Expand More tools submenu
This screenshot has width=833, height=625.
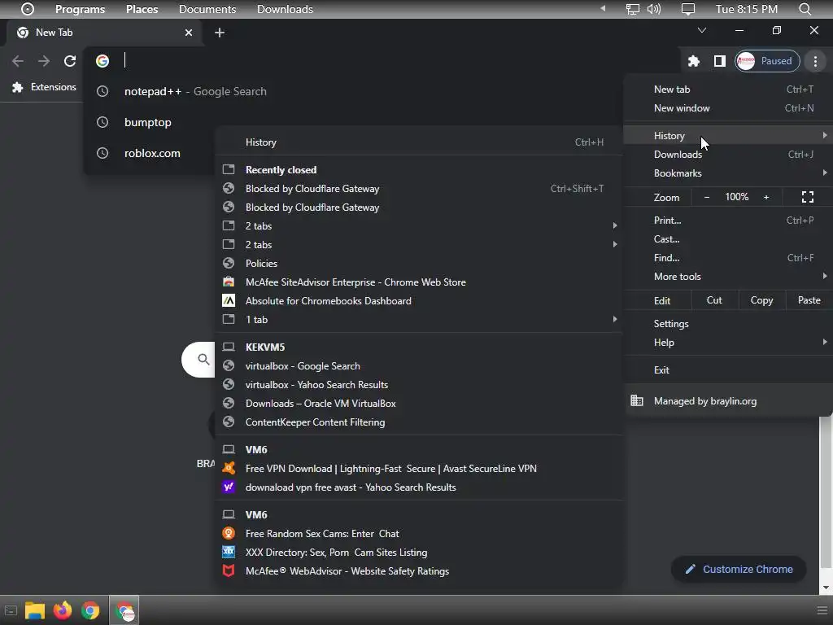(x=728, y=277)
